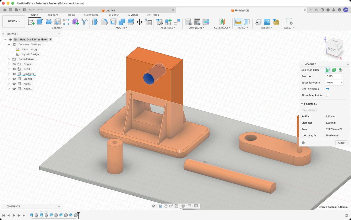Select the Insert Mesh tool
The height and width of the screenshot is (220, 351).
pos(276,22)
